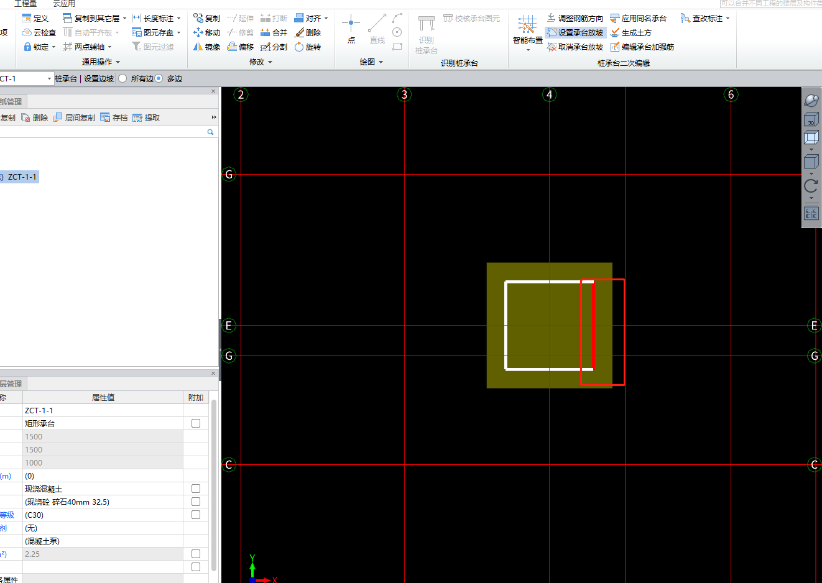Select the 偏移 offset tool
The height and width of the screenshot is (583, 822).
[x=240, y=47]
